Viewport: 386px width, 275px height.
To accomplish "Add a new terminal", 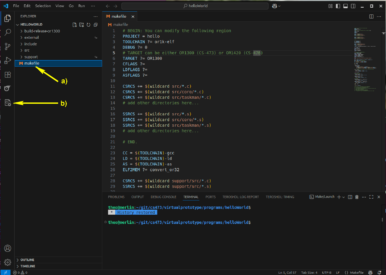I will click(x=339, y=197).
